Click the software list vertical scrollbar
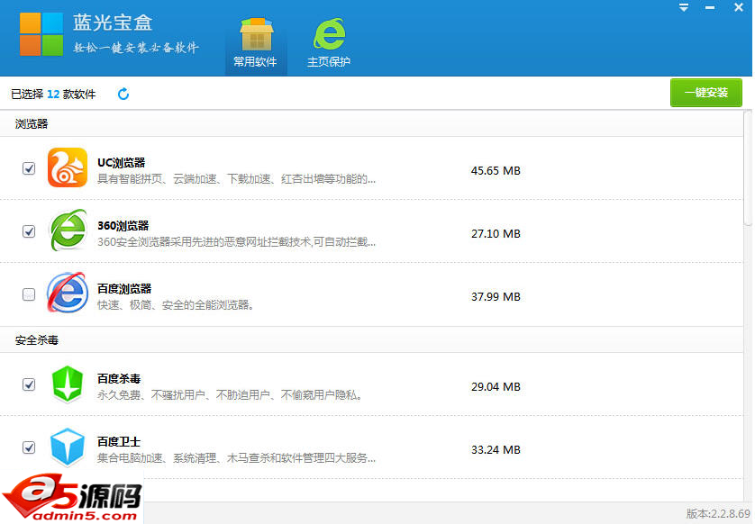The height and width of the screenshot is (524, 755). [x=748, y=168]
